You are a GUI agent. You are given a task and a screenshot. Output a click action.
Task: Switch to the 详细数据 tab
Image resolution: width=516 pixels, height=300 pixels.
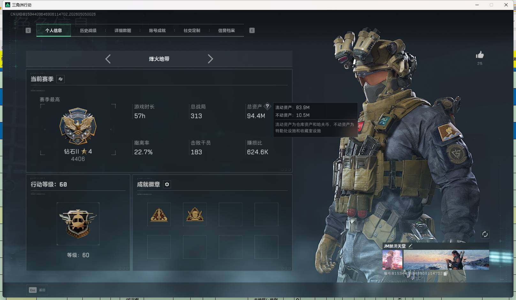tap(123, 31)
